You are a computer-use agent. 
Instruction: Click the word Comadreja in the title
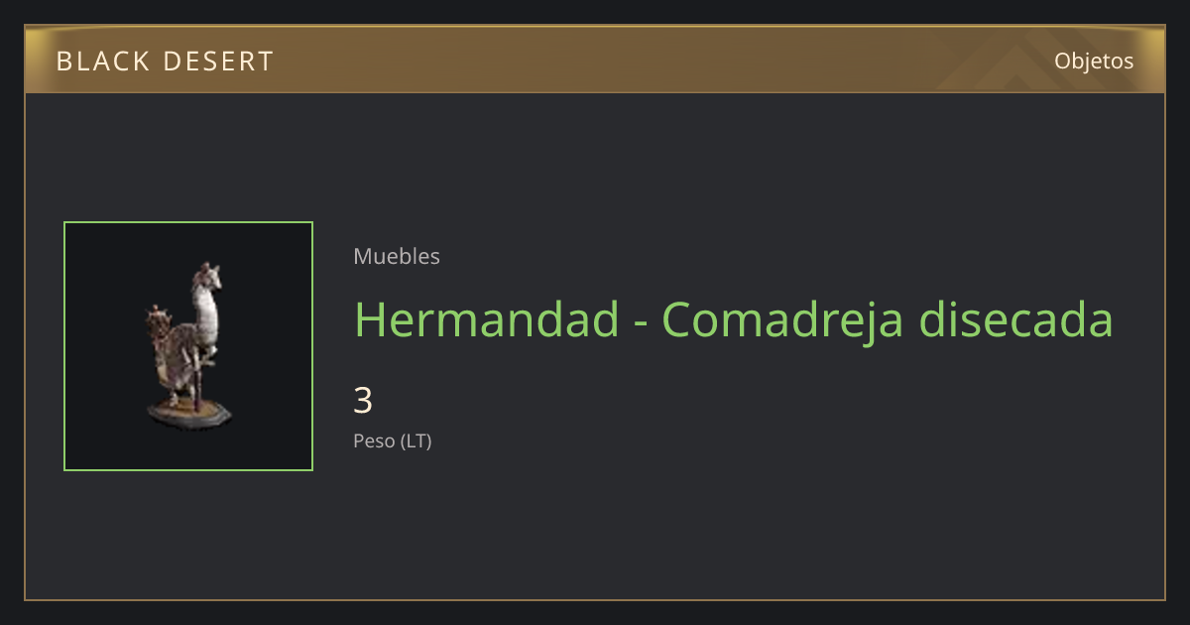[782, 319]
